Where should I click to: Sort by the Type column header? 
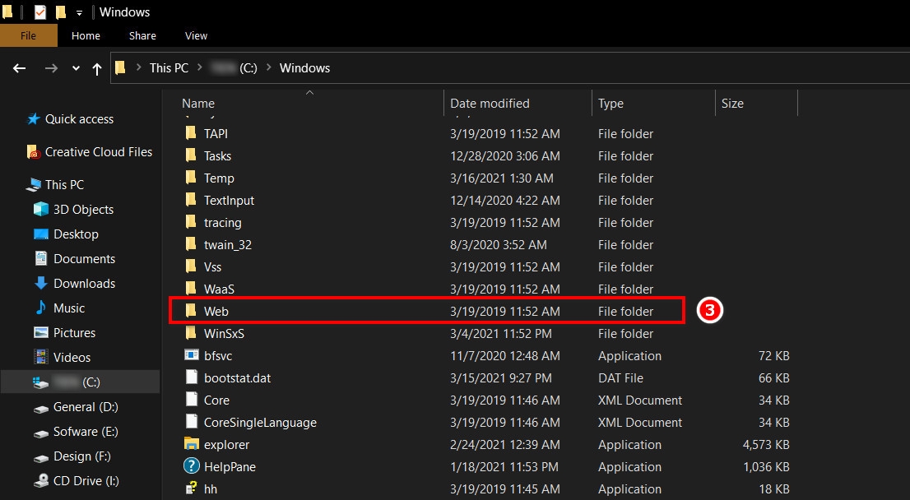[x=611, y=104]
